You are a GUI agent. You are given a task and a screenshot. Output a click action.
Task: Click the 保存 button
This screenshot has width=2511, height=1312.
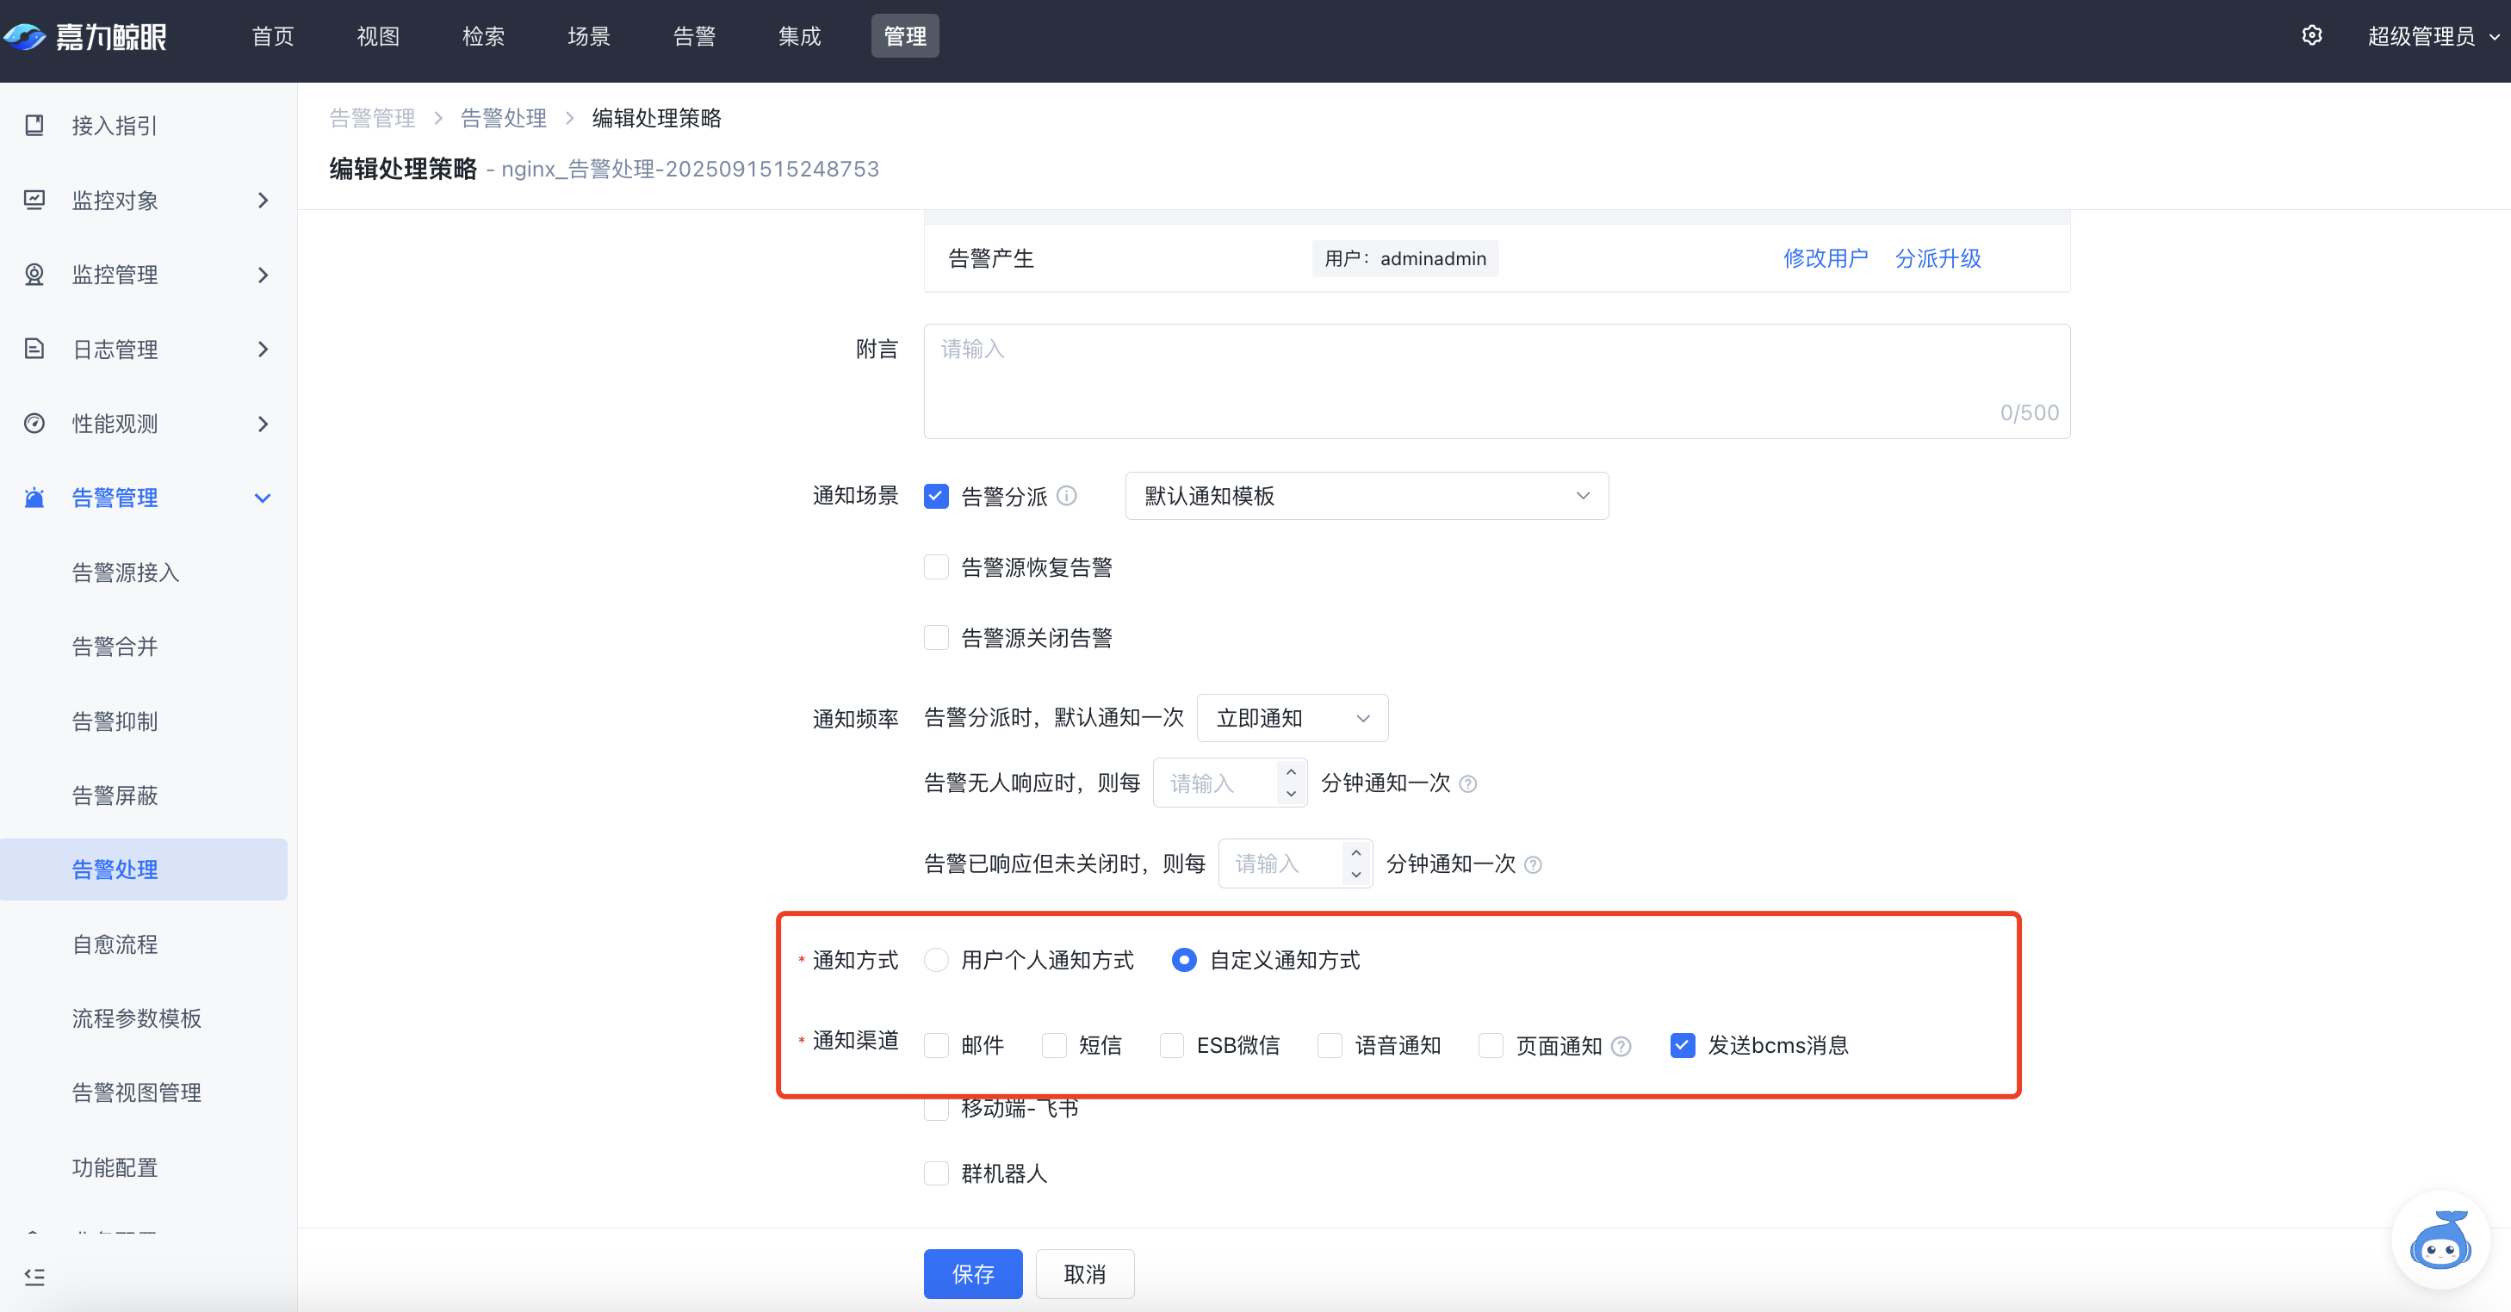972,1273
